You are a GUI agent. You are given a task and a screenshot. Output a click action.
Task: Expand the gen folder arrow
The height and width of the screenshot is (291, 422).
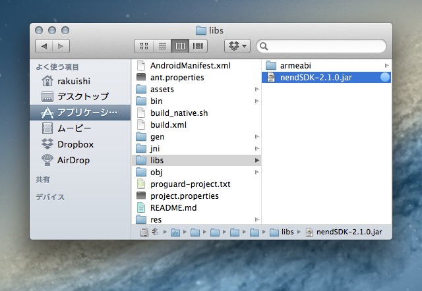(257, 137)
